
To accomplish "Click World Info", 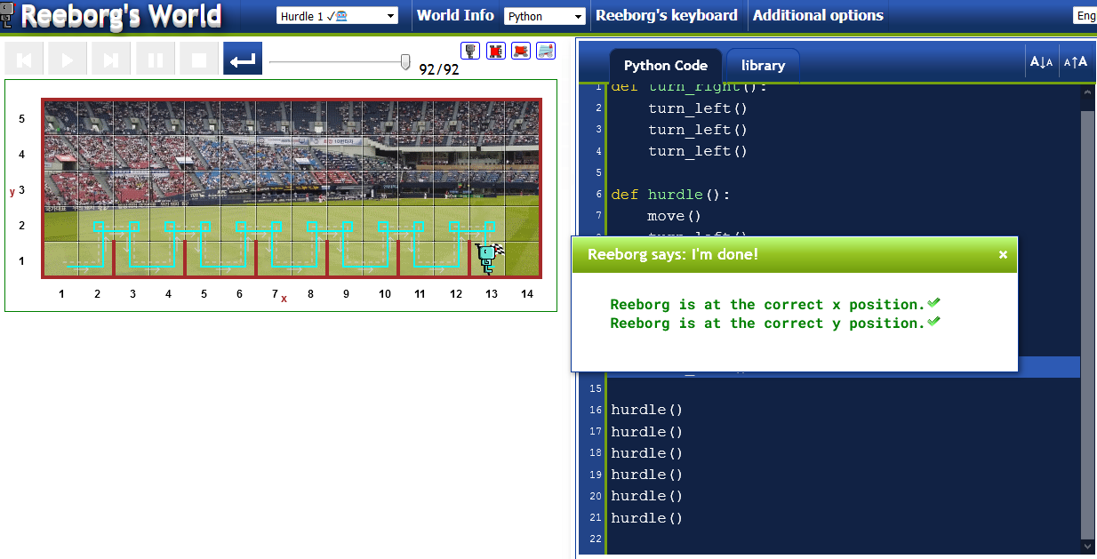I will pos(455,15).
